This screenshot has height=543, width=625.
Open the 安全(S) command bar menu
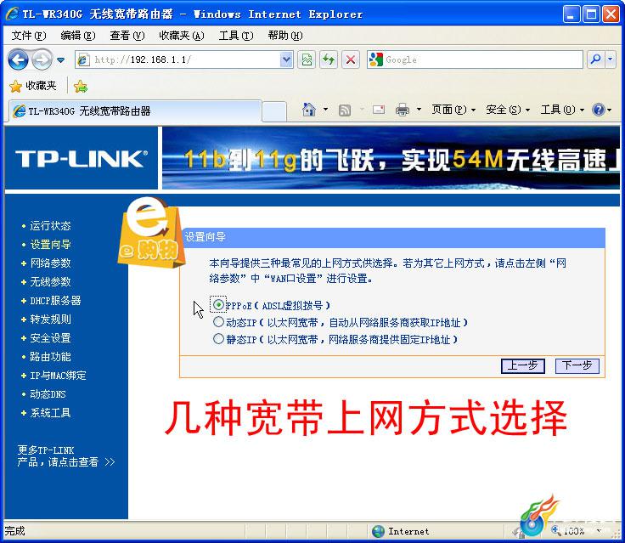point(508,110)
